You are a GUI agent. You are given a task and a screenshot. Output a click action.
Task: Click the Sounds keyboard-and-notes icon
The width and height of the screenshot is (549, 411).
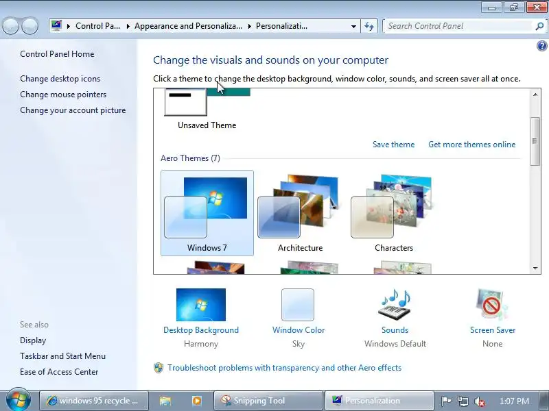[395, 305]
